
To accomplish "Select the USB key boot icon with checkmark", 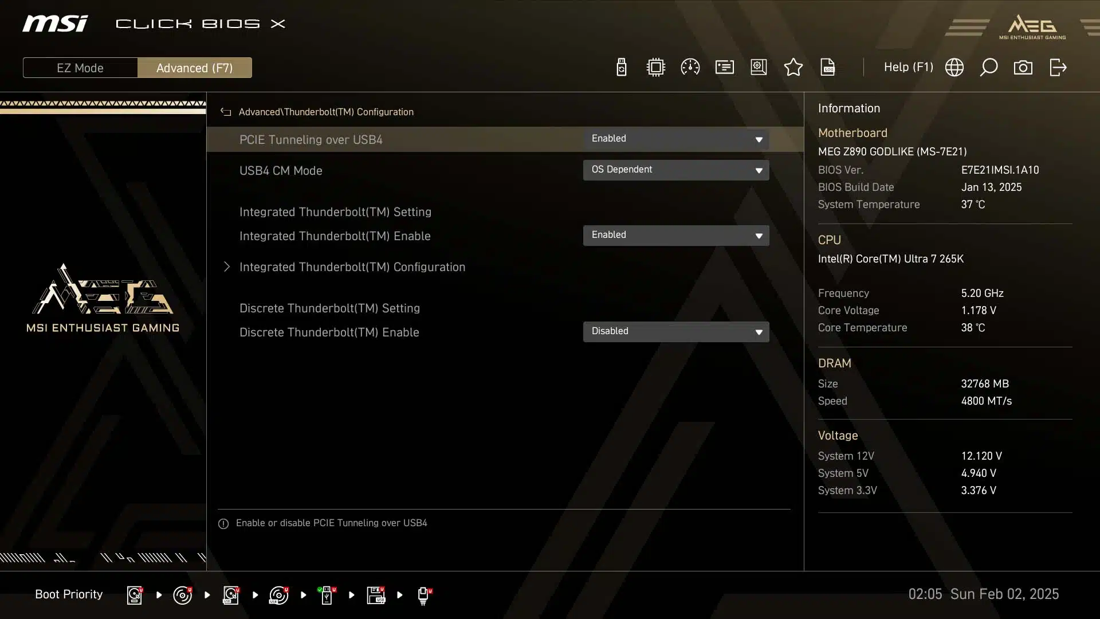I will (x=327, y=595).
